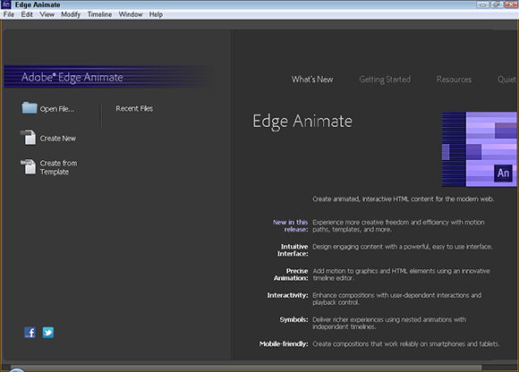Open the Window menu
519x372 pixels.
131,14
